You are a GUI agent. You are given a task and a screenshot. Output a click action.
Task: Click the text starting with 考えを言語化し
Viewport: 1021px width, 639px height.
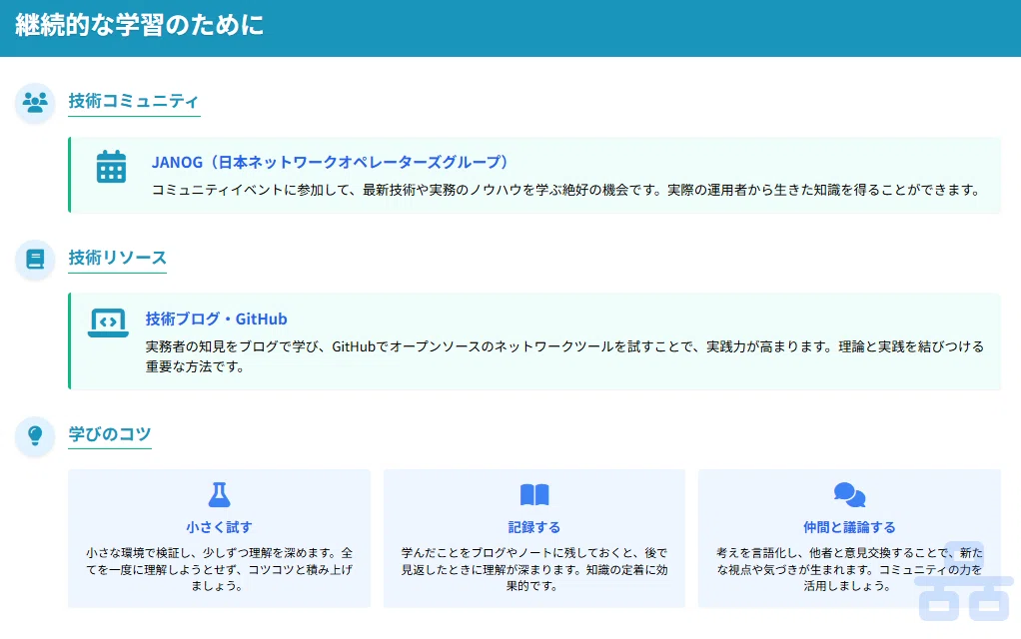coord(850,569)
